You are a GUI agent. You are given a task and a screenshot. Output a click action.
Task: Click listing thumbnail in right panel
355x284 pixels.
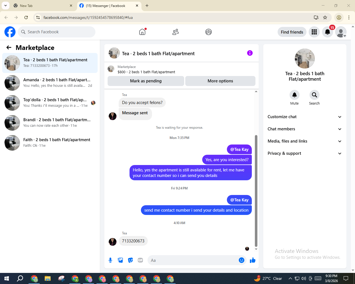[305, 59]
